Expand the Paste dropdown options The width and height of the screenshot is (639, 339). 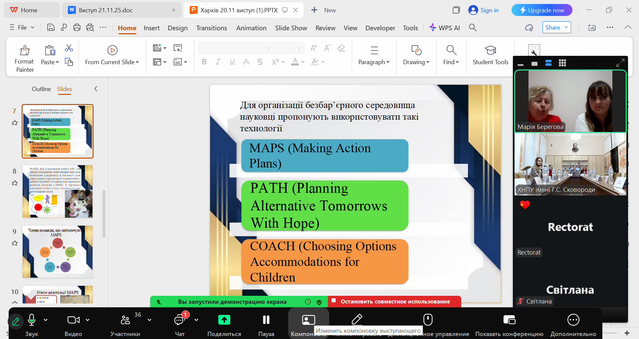(x=57, y=62)
